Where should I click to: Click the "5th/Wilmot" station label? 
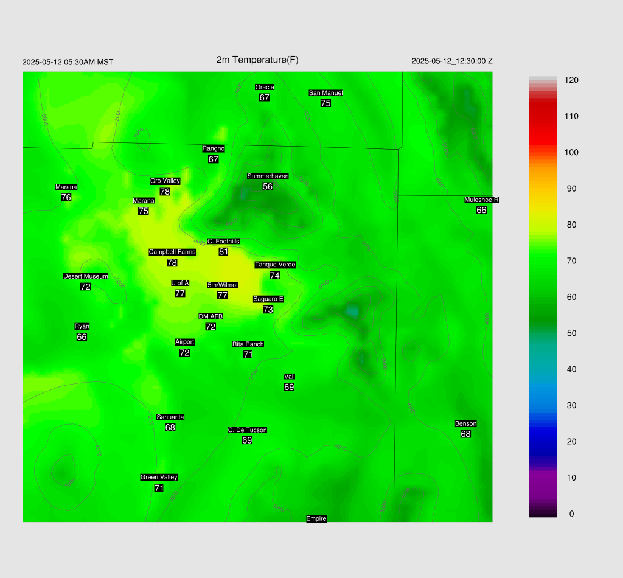223,285
